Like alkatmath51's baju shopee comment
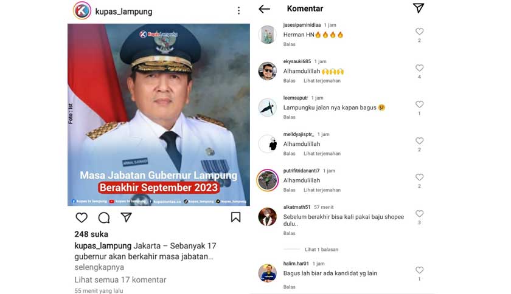511x294 pixels. [x=419, y=214]
